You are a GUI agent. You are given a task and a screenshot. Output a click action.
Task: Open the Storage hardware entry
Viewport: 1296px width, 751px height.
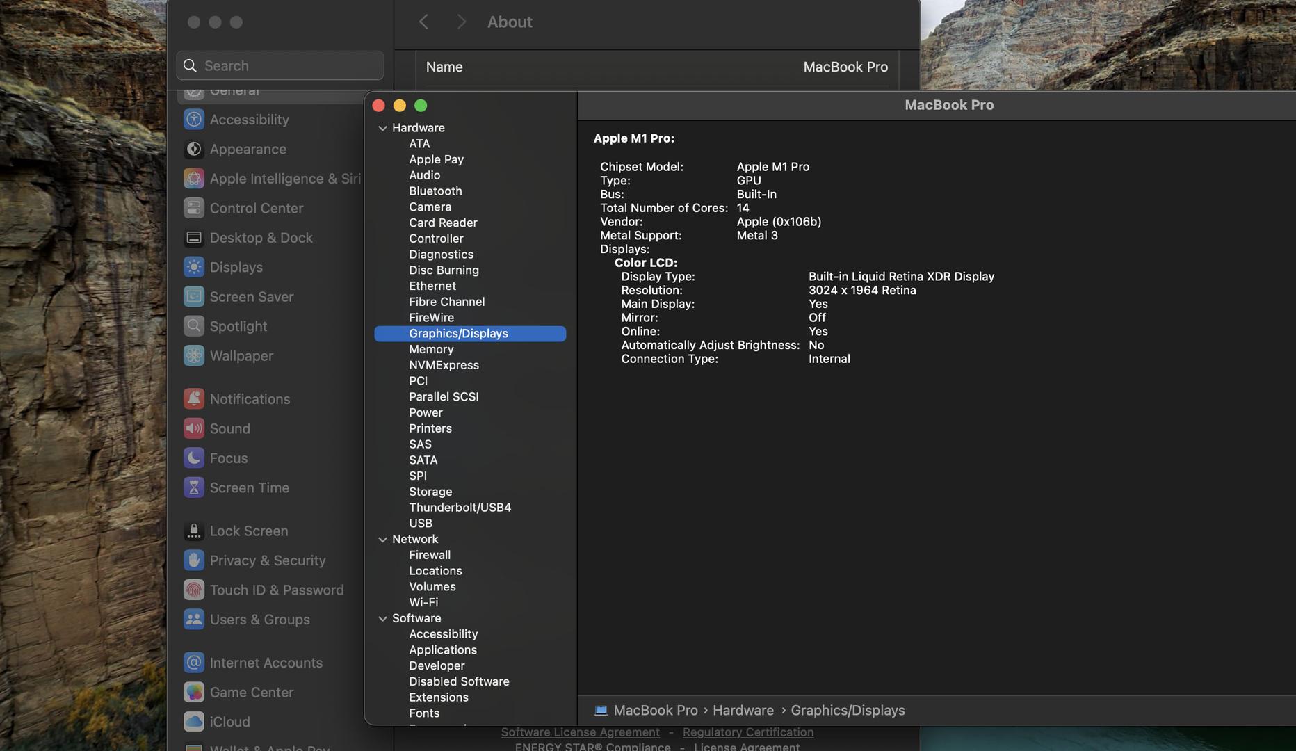(430, 492)
